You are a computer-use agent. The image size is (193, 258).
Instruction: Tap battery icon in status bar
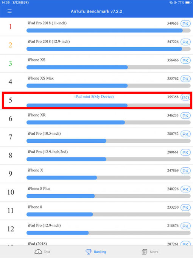pos(188,3)
